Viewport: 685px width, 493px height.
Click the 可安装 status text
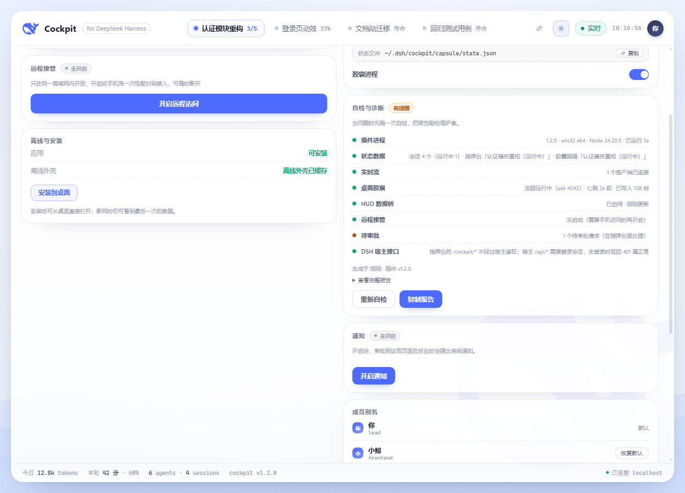coord(318,153)
